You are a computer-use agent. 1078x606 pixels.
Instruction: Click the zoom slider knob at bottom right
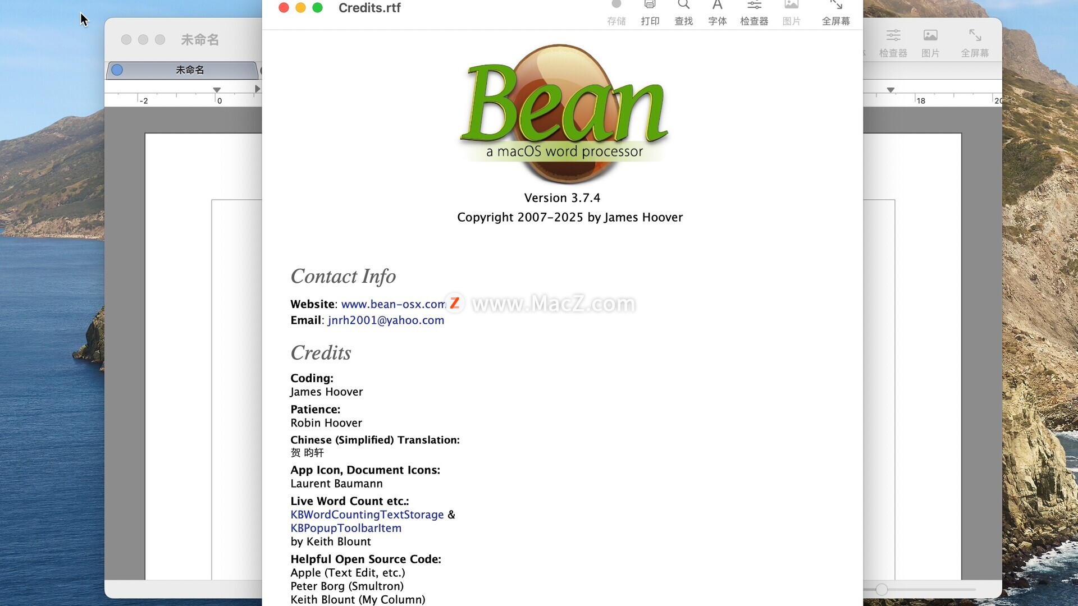click(x=881, y=589)
